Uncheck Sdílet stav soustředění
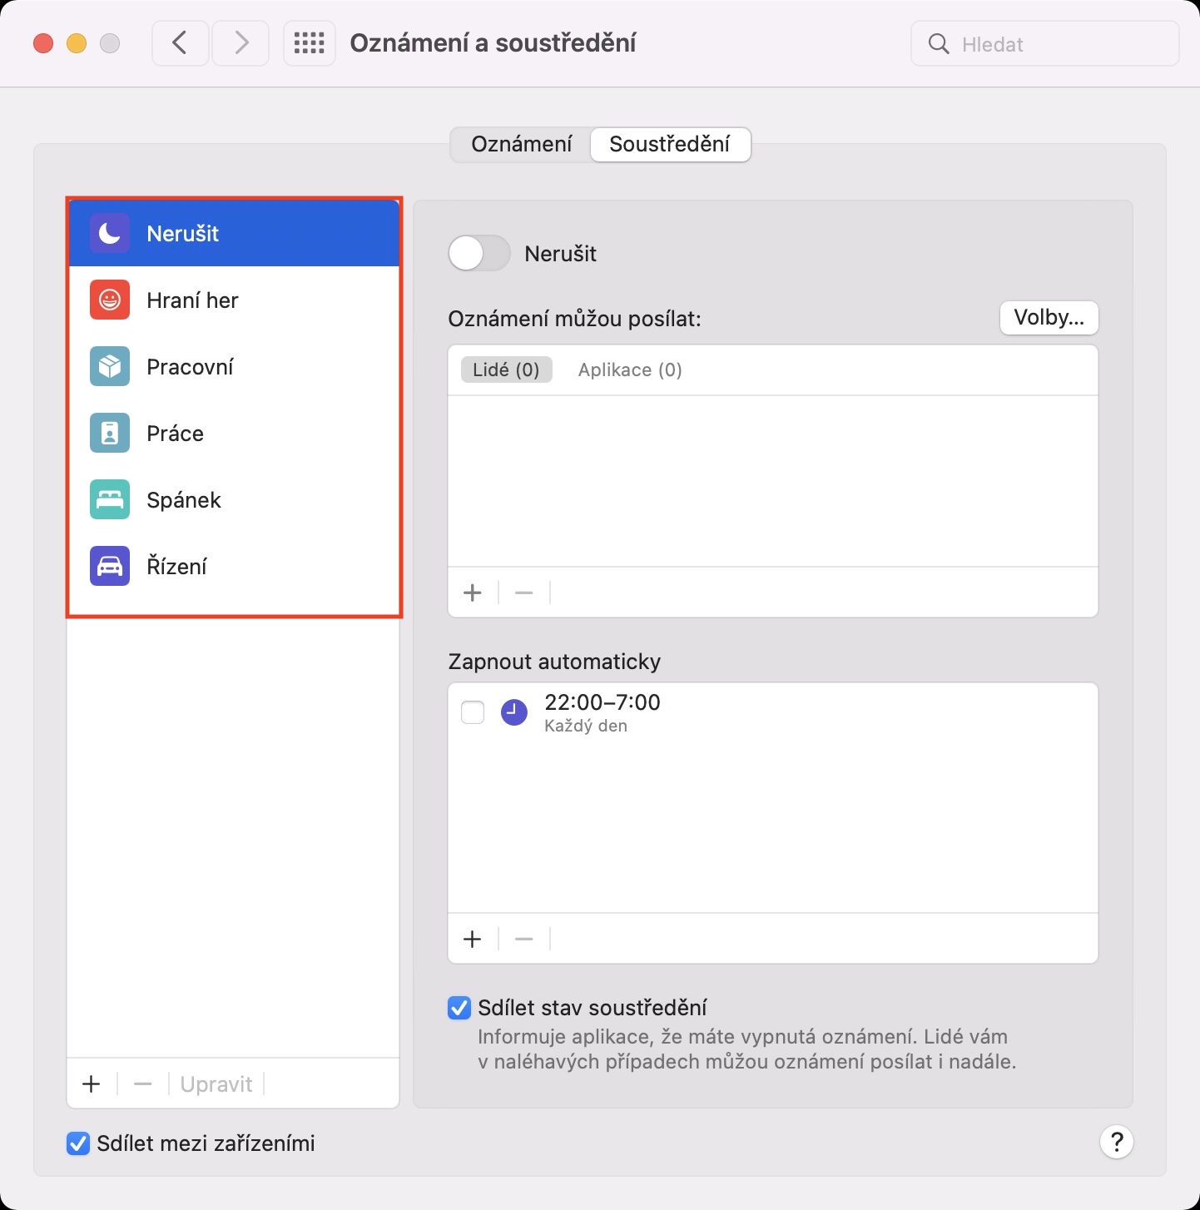 [x=459, y=1008]
